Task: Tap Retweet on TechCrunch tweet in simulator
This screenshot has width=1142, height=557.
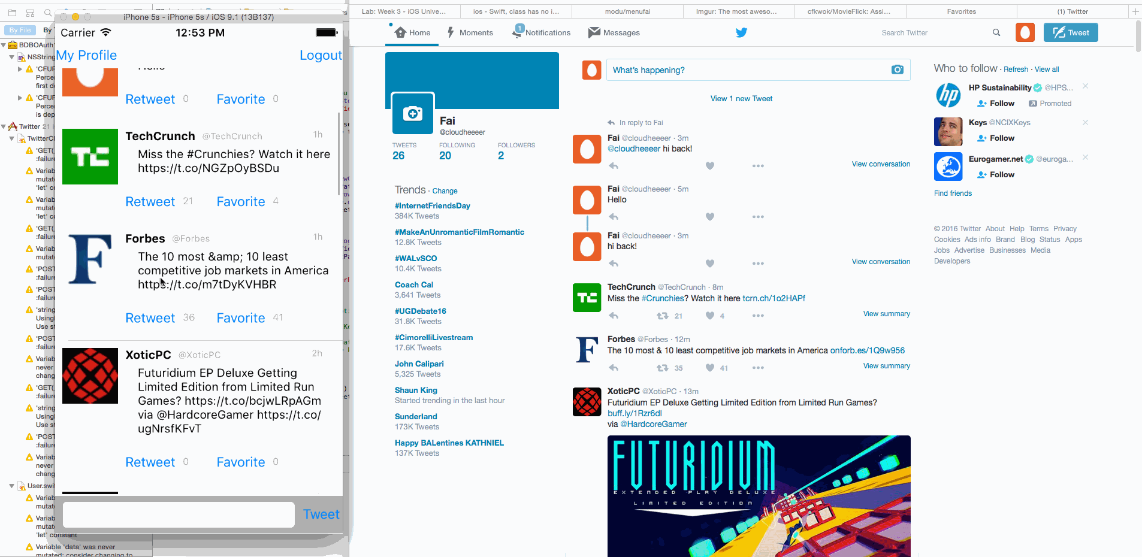Action: click(x=150, y=201)
